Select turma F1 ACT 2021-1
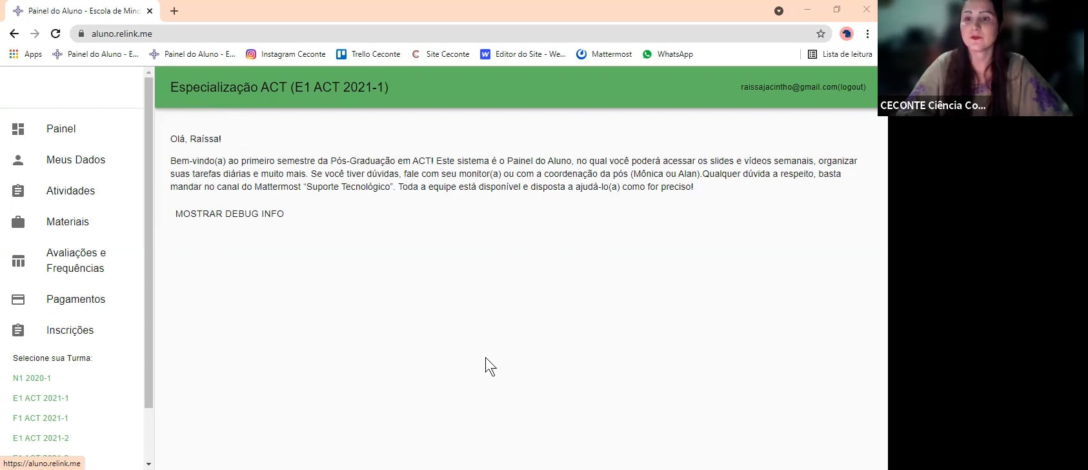The image size is (1088, 470). (x=41, y=418)
